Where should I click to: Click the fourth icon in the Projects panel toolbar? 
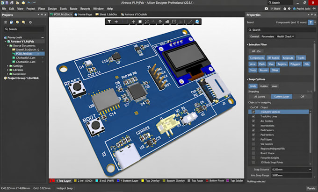23,22
